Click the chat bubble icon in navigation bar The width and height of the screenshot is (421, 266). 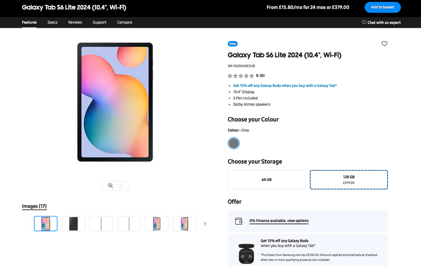pos(365,22)
